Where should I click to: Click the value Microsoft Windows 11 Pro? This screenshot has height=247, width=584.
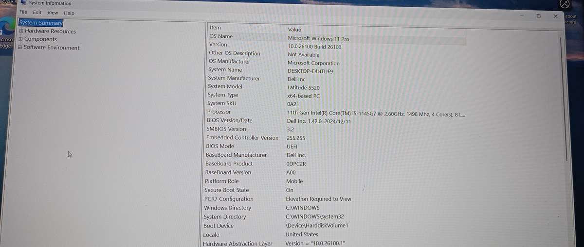pyautogui.click(x=318, y=39)
